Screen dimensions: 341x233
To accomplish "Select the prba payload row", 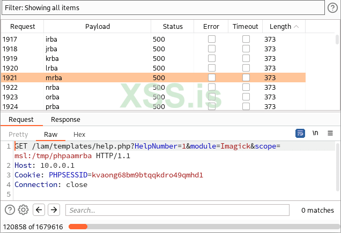I will click(x=153, y=106).
